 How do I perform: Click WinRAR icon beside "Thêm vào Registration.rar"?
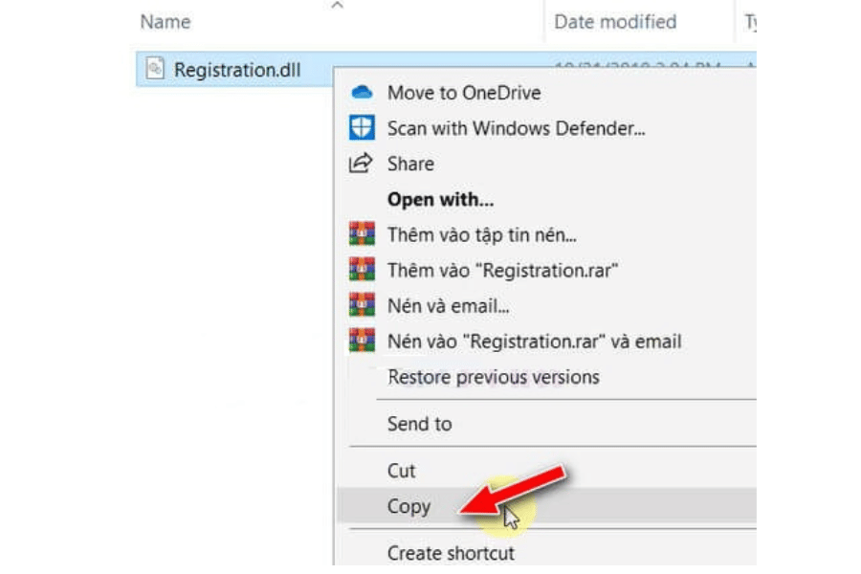click(361, 270)
